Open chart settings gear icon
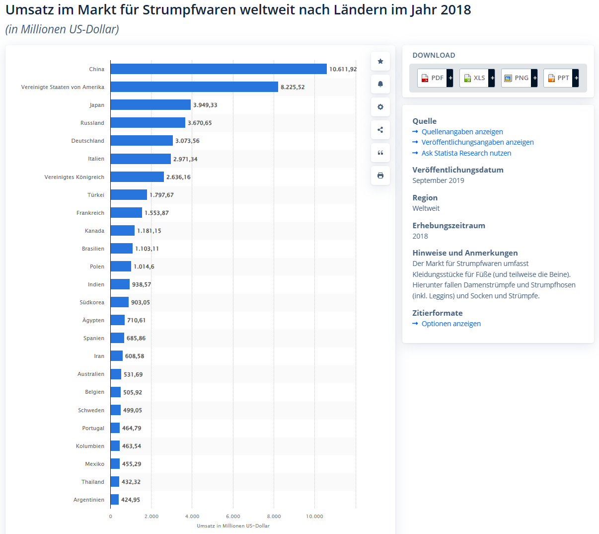Image resolution: width=599 pixels, height=534 pixels. [x=380, y=107]
